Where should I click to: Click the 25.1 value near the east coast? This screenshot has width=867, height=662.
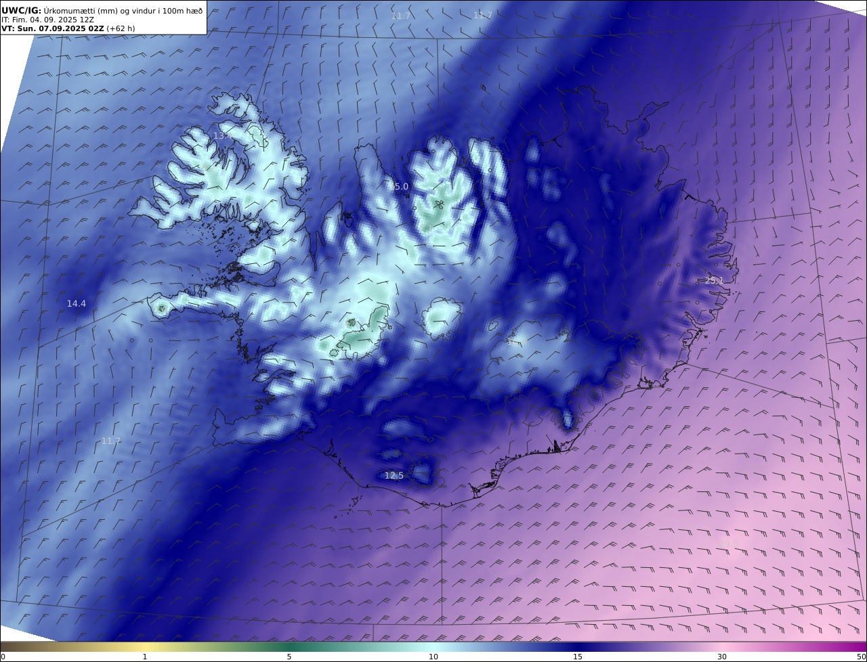click(715, 280)
